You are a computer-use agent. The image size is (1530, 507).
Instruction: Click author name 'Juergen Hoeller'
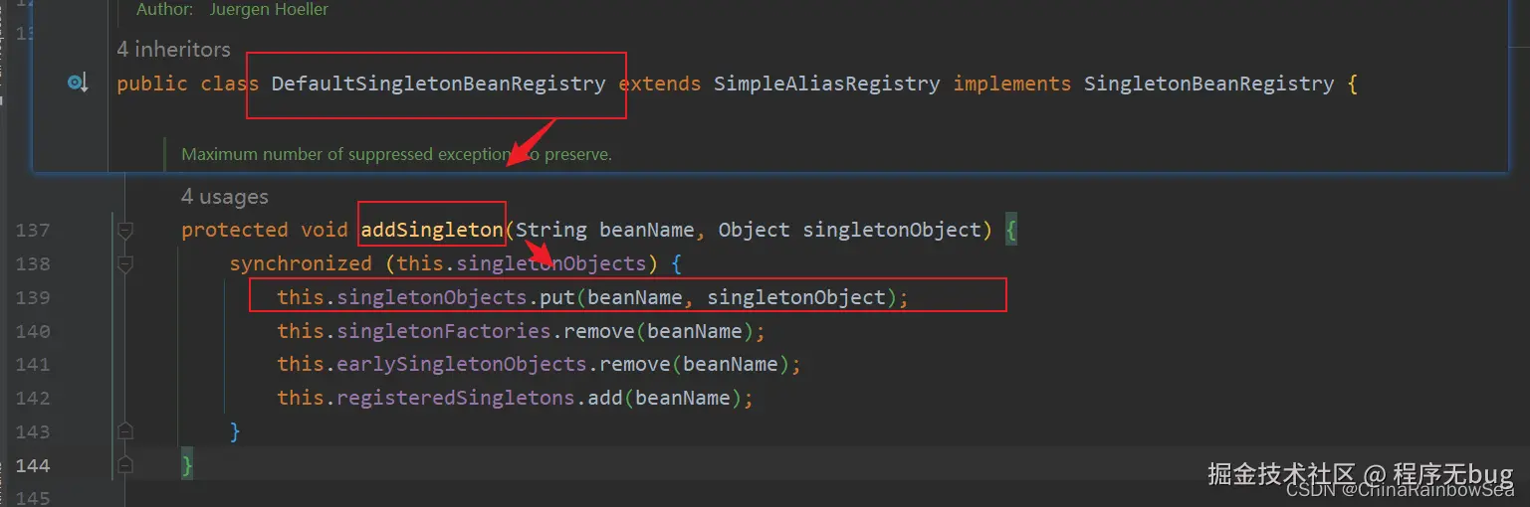269,10
